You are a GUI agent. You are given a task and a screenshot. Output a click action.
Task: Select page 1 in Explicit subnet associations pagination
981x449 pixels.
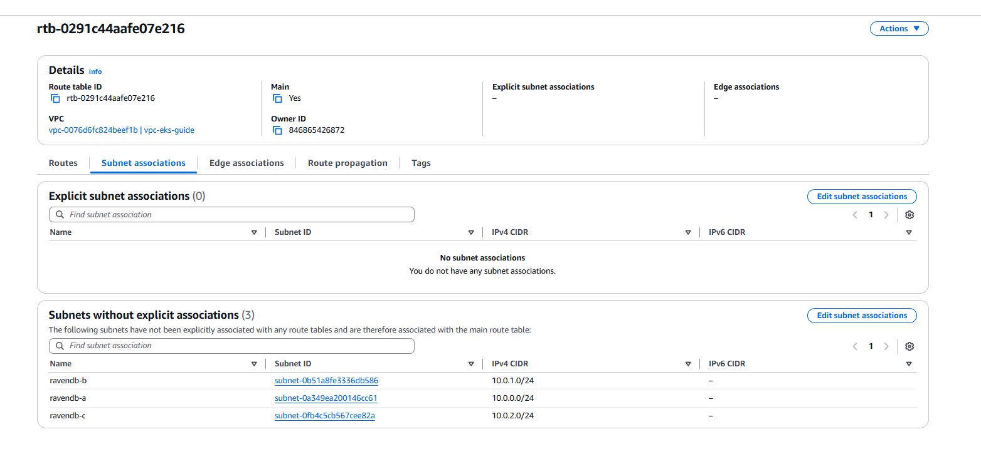(x=871, y=215)
